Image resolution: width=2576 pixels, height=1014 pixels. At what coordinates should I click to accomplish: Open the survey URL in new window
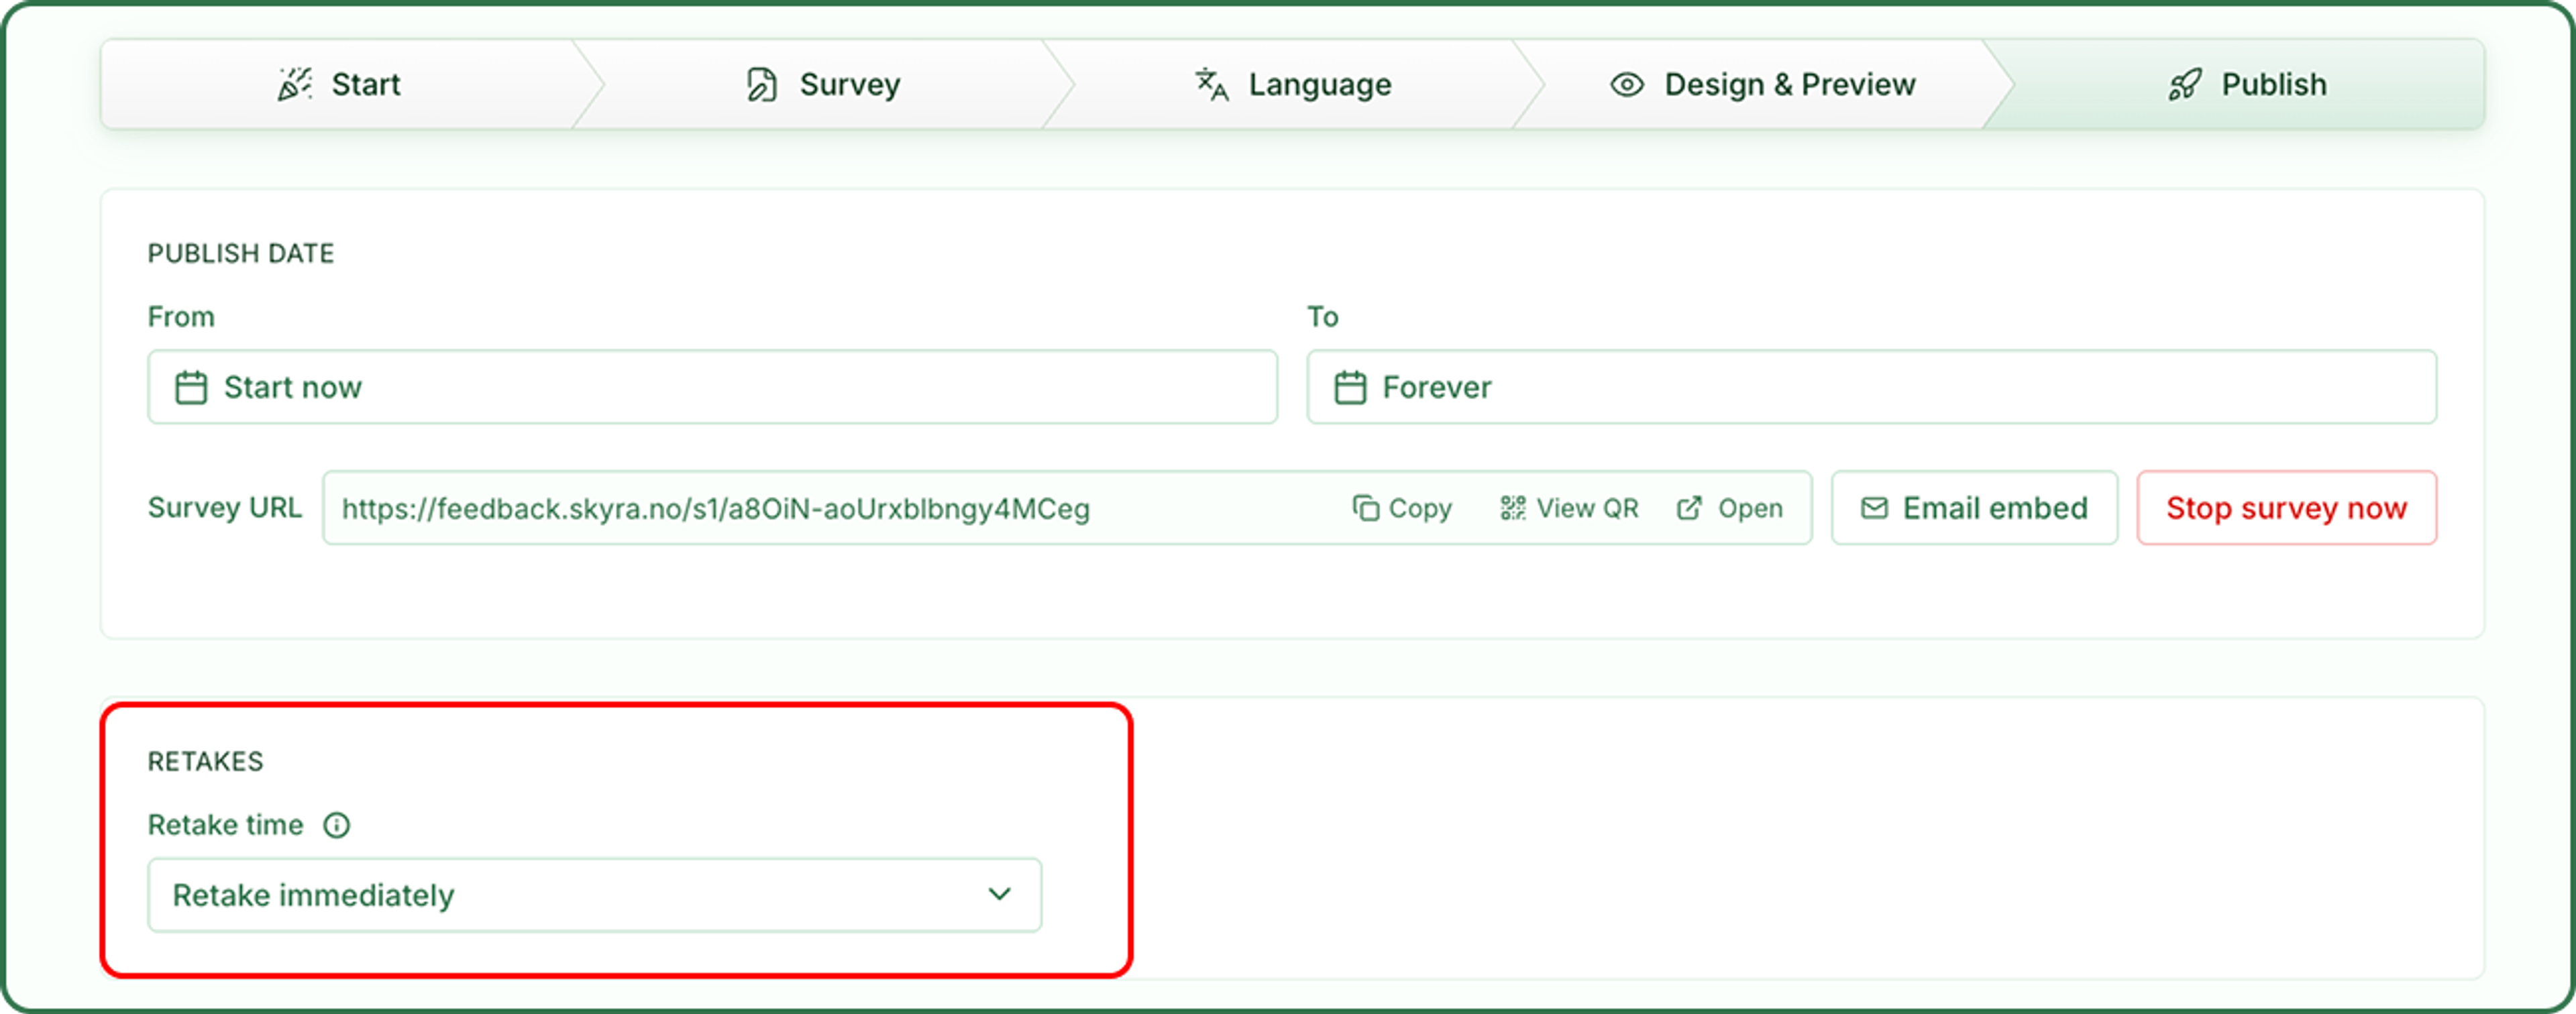(x=1730, y=508)
